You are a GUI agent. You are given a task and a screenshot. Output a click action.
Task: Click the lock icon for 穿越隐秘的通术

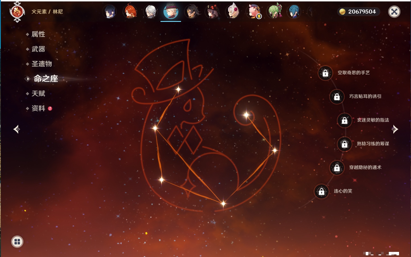337,168
